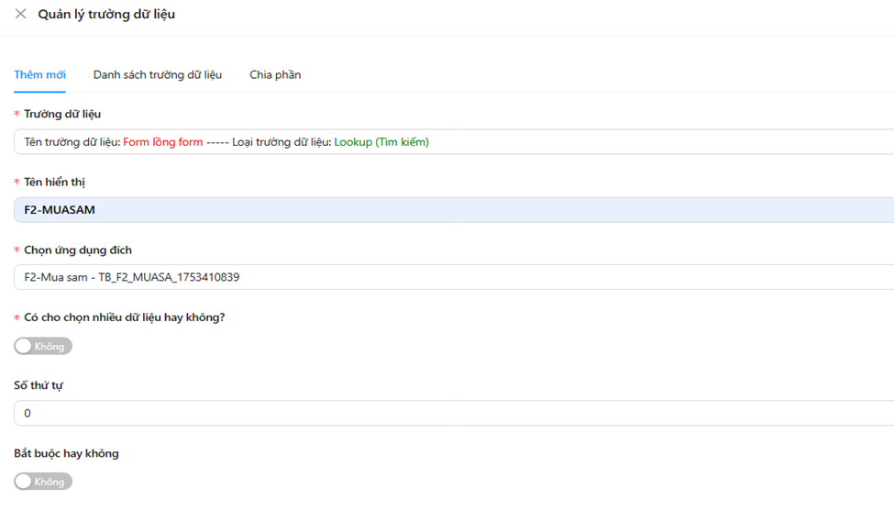
Task: Open the Danh sách trường dữ liệu tab
Action: [158, 75]
